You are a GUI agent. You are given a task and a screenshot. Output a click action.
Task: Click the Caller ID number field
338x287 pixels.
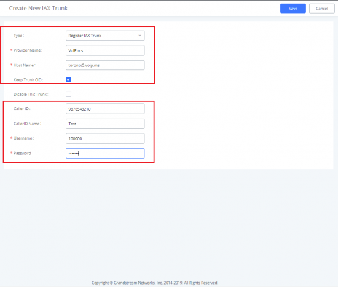105,109
